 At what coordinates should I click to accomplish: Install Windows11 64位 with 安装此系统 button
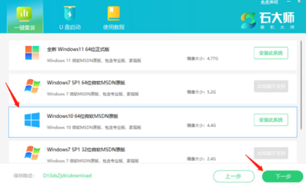coord(271,53)
